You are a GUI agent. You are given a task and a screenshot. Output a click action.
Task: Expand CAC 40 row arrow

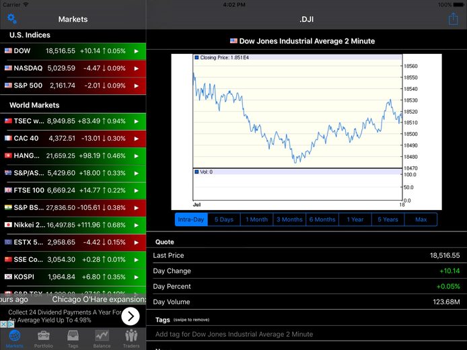[x=137, y=139]
